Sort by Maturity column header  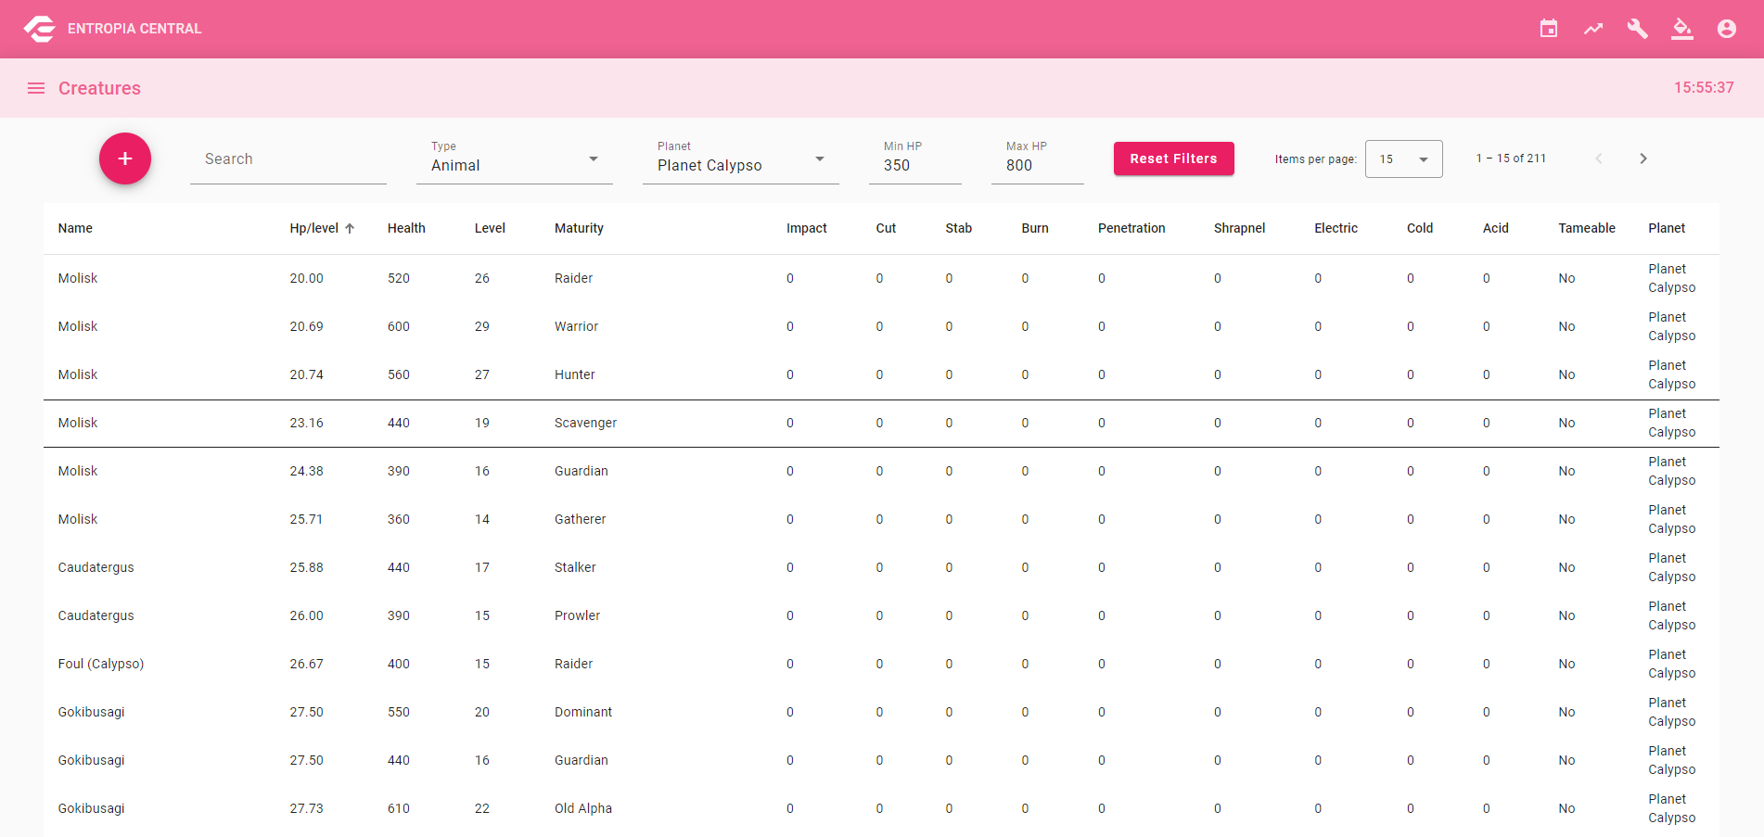point(579,228)
